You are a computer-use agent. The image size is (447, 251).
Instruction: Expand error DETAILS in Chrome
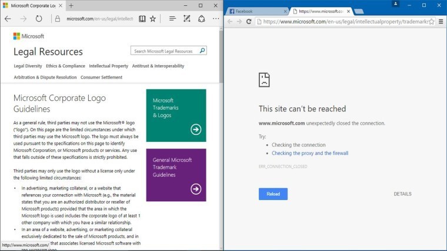402,194
